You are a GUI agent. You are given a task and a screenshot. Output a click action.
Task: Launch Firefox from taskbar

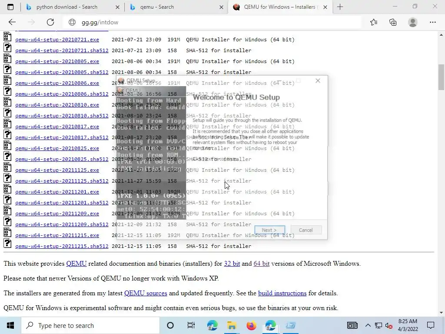pos(251,325)
